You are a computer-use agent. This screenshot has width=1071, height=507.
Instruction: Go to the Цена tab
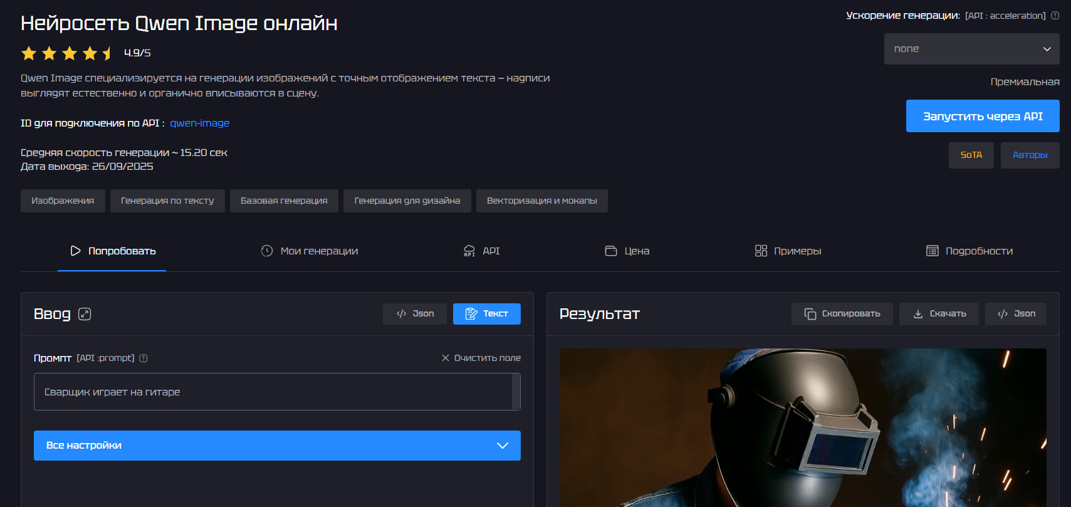pos(627,251)
